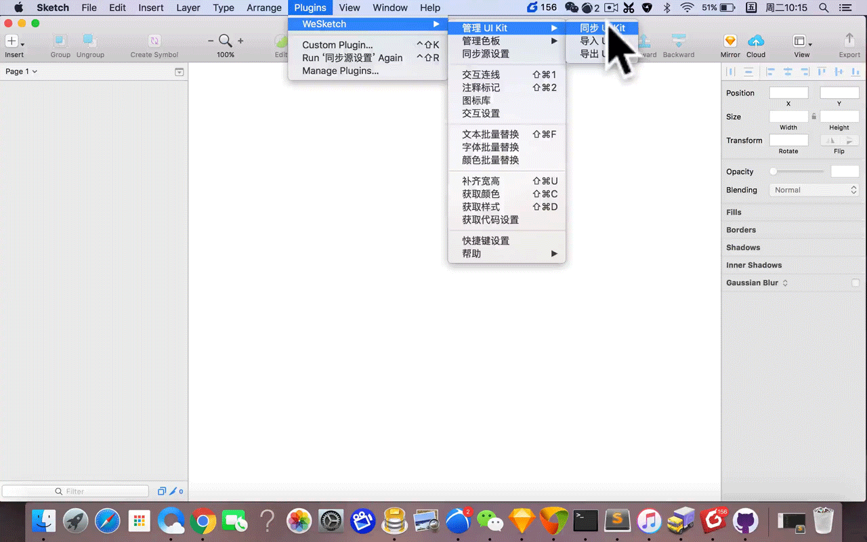
Task: Toggle the pages list collapse button
Action: pyautogui.click(x=179, y=72)
